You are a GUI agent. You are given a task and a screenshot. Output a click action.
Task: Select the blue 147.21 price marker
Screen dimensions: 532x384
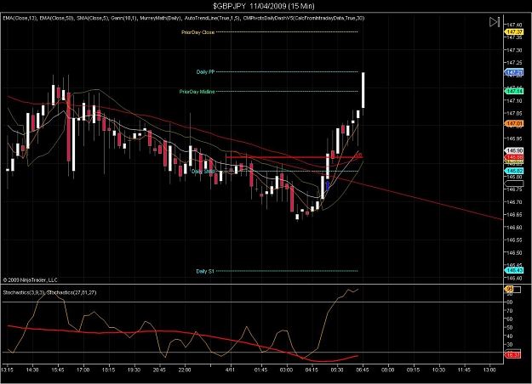[x=514, y=72]
